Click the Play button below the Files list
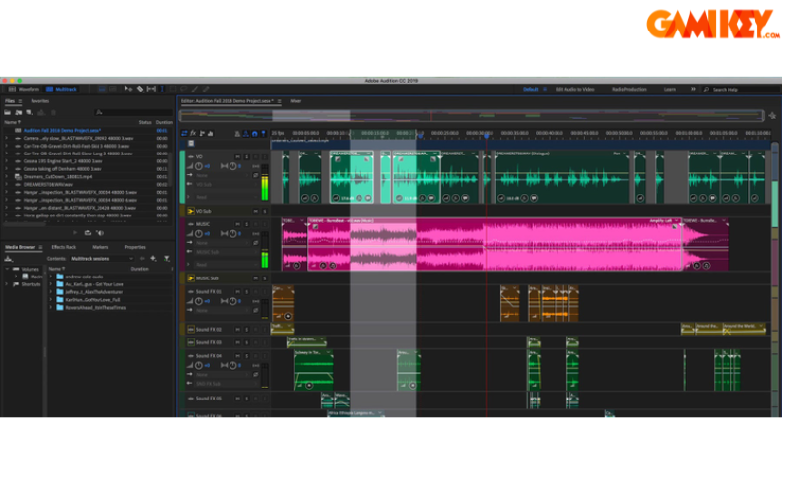 point(75,233)
